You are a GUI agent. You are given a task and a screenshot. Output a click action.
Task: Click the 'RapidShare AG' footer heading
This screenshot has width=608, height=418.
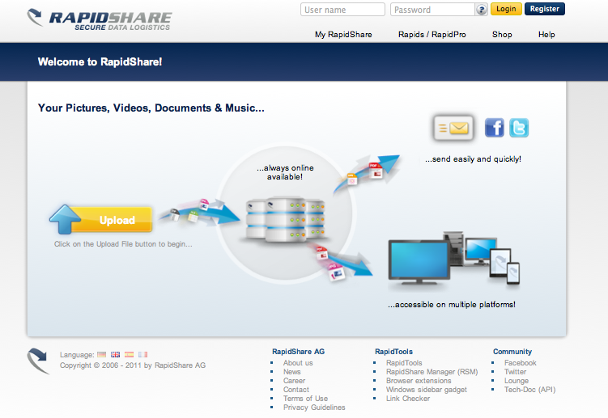pos(298,352)
